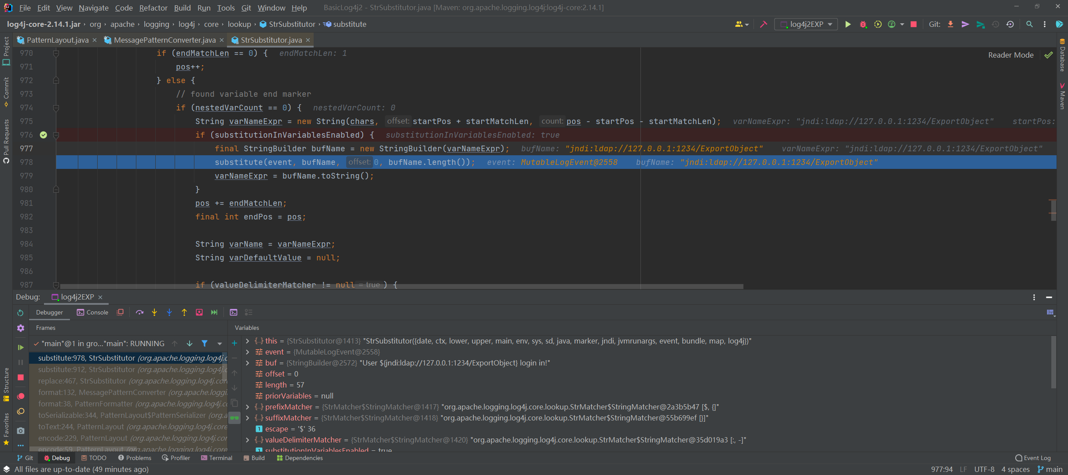Click the Git Update Project icon
1068x475 pixels.
click(951, 24)
